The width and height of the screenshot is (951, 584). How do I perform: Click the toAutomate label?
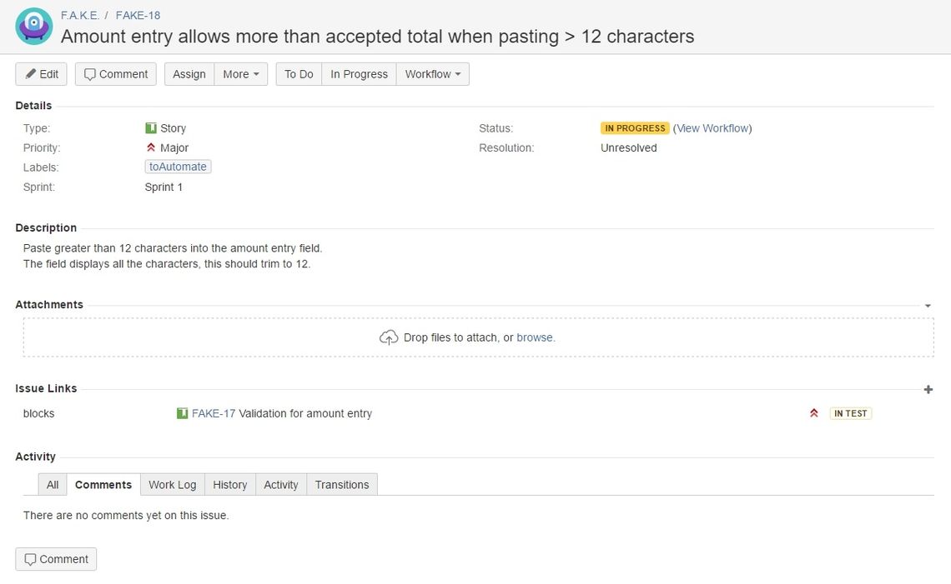pyautogui.click(x=178, y=167)
